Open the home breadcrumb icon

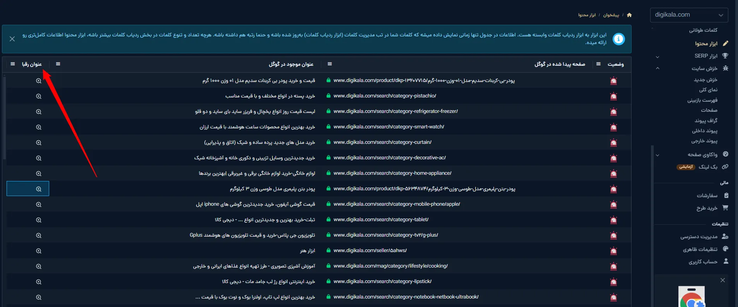[x=629, y=15]
